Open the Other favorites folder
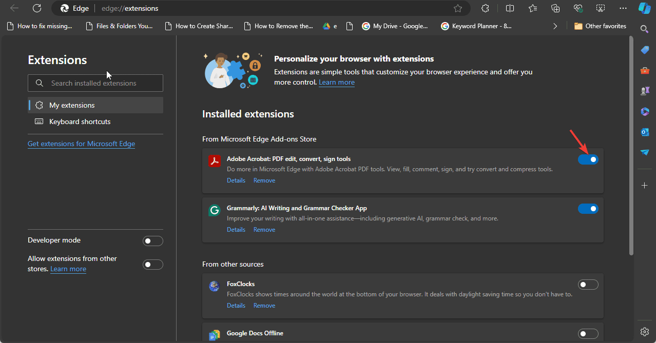The height and width of the screenshot is (343, 656). tap(600, 26)
